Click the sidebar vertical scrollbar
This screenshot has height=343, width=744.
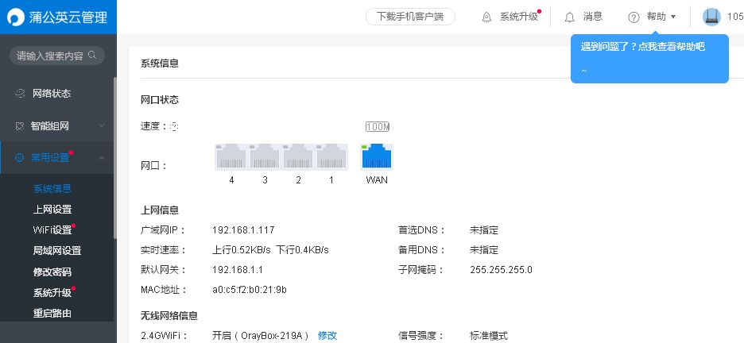click(114, 158)
